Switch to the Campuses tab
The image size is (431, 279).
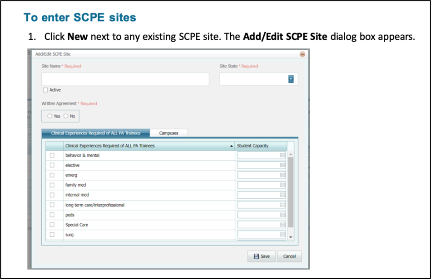pos(168,133)
